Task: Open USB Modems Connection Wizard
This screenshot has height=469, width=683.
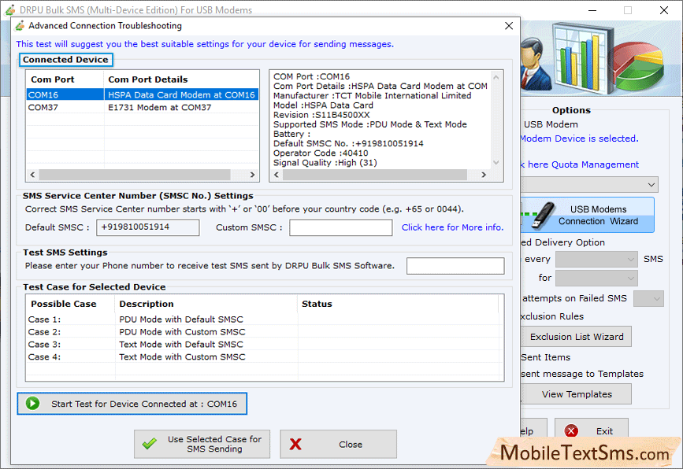Action: pos(588,215)
